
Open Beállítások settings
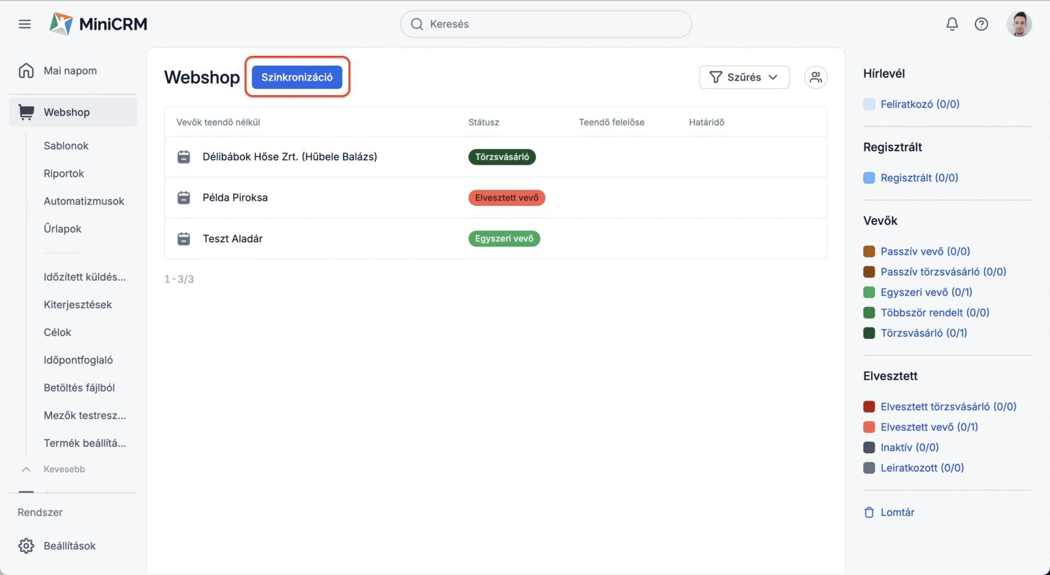point(69,546)
